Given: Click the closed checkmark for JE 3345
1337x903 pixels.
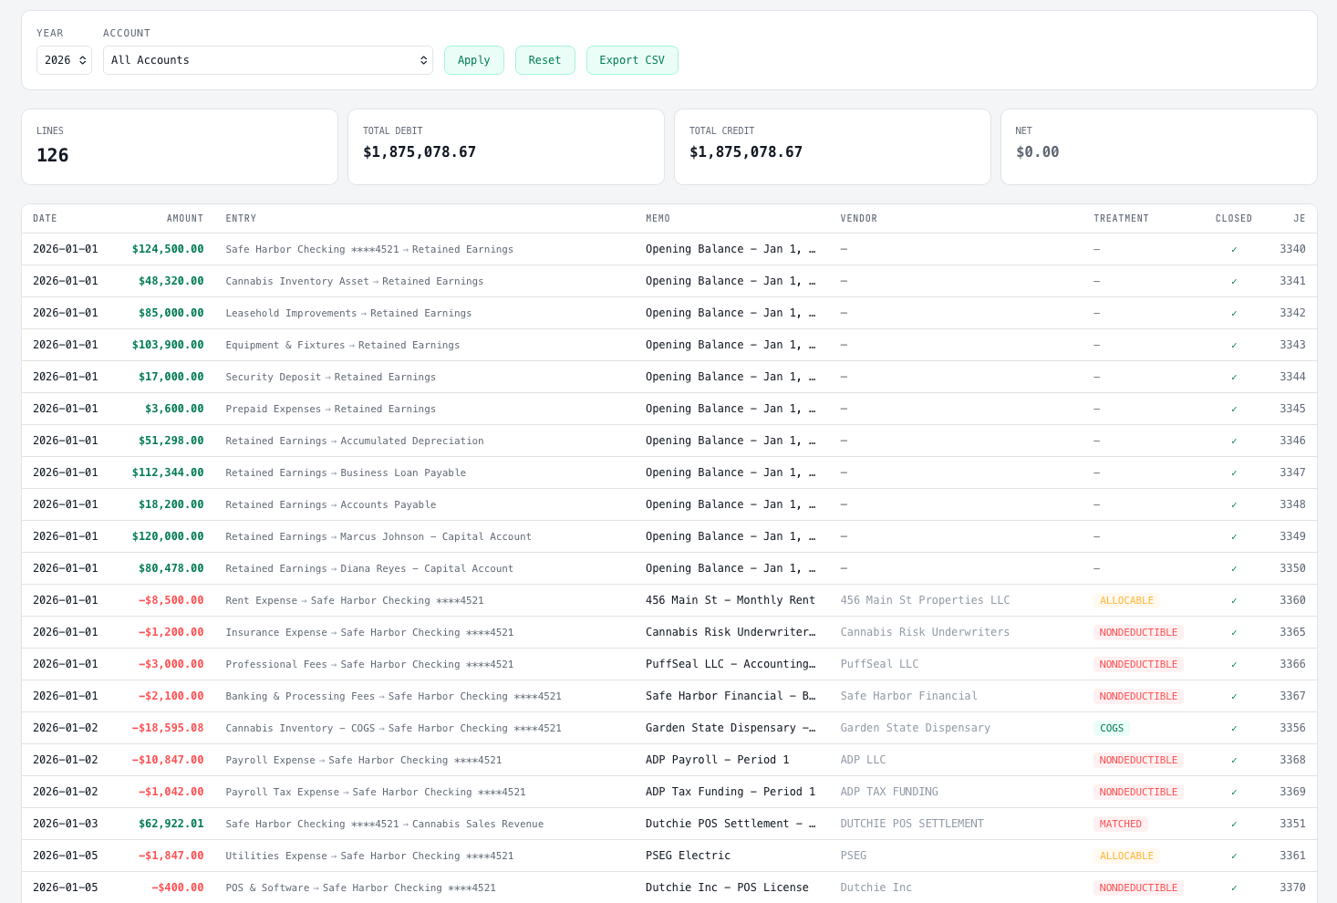Looking at the screenshot, I should (1234, 410).
